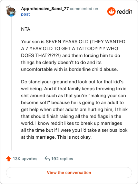The height and width of the screenshot is (184, 138).
Task: Click the orange Reddit Snoo logo icon
Action: click(x=111, y=11)
